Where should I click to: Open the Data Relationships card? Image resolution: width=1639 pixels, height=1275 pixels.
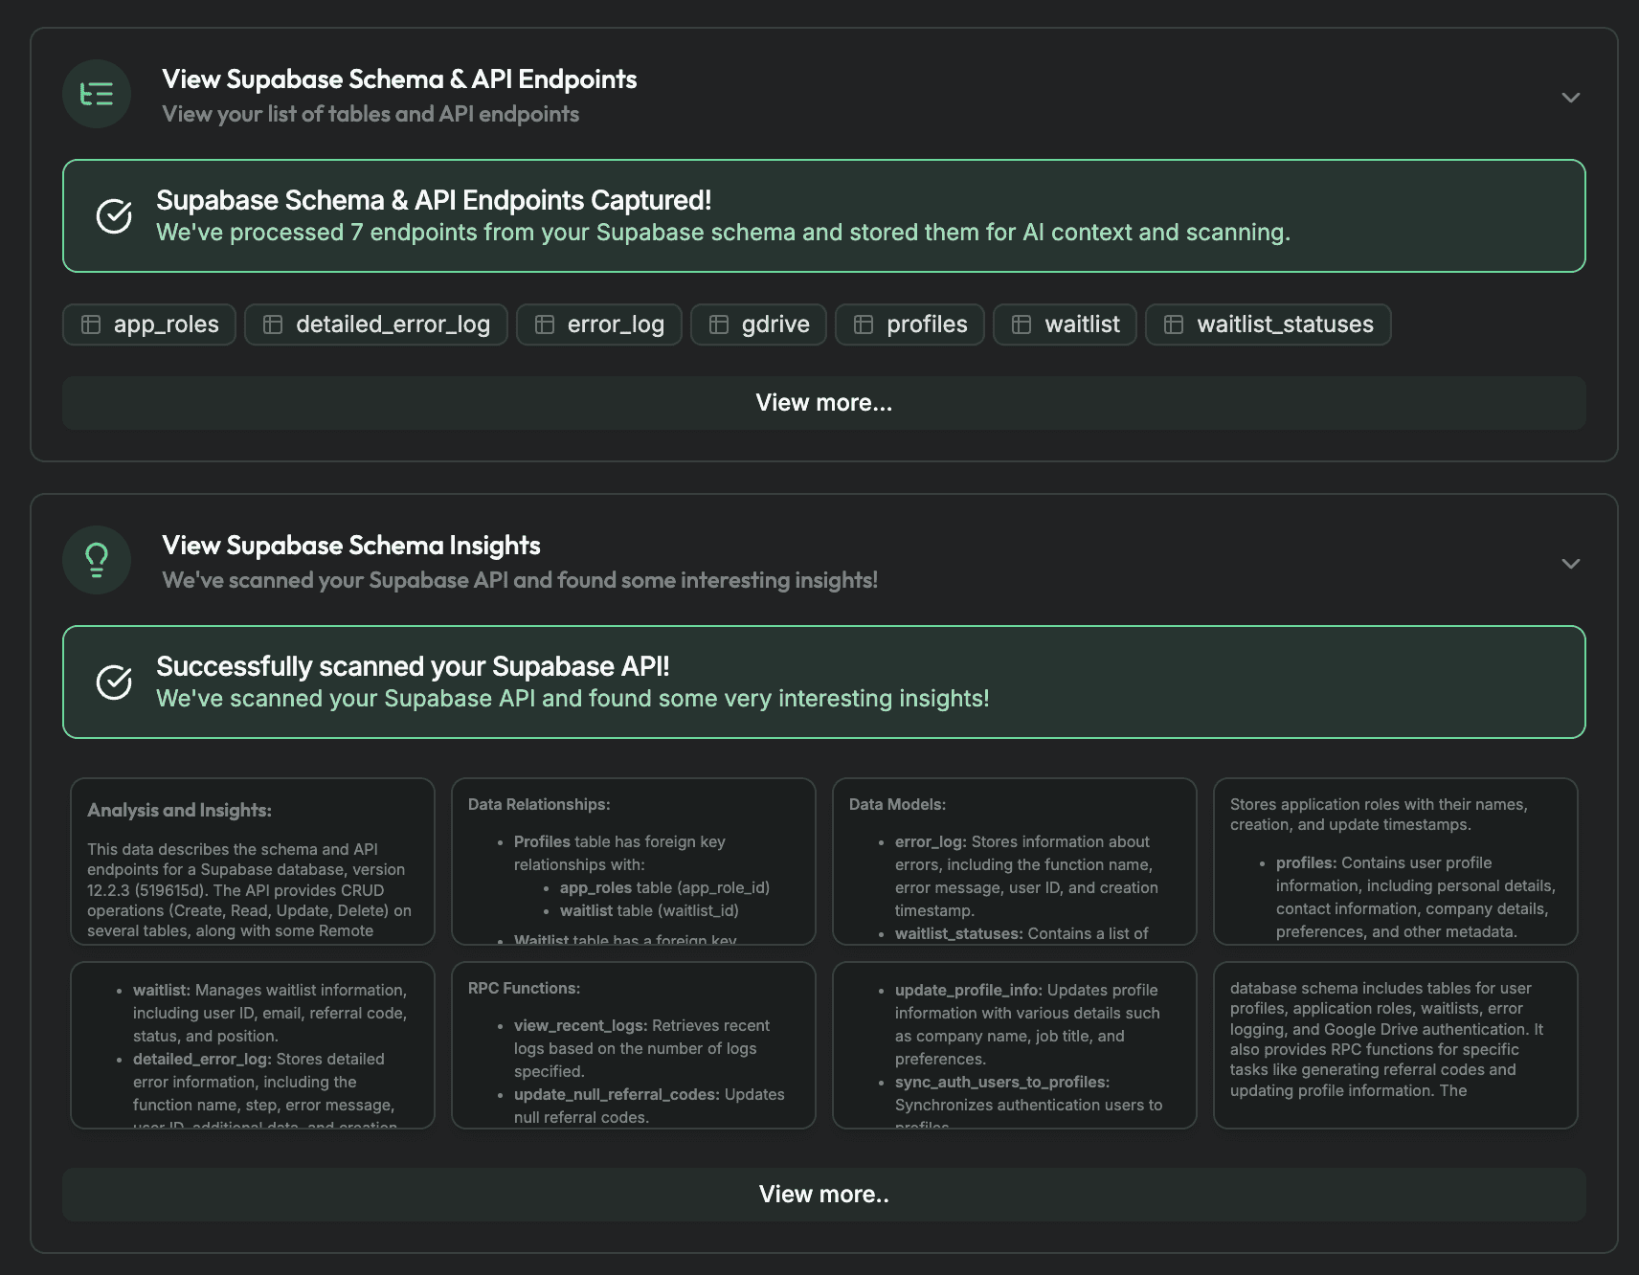pos(634,861)
